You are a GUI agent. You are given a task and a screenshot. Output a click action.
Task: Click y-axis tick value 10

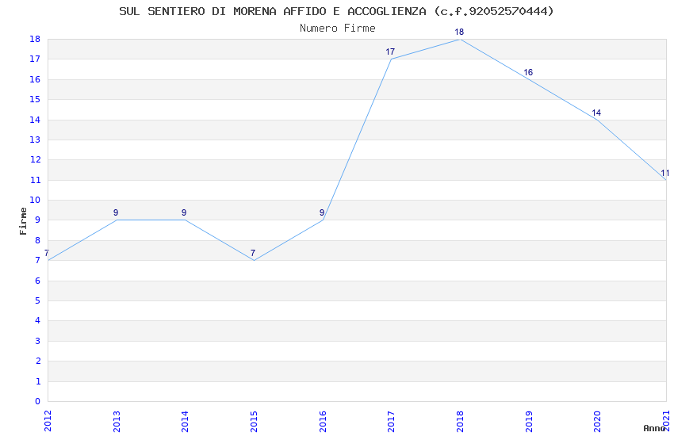35,201
